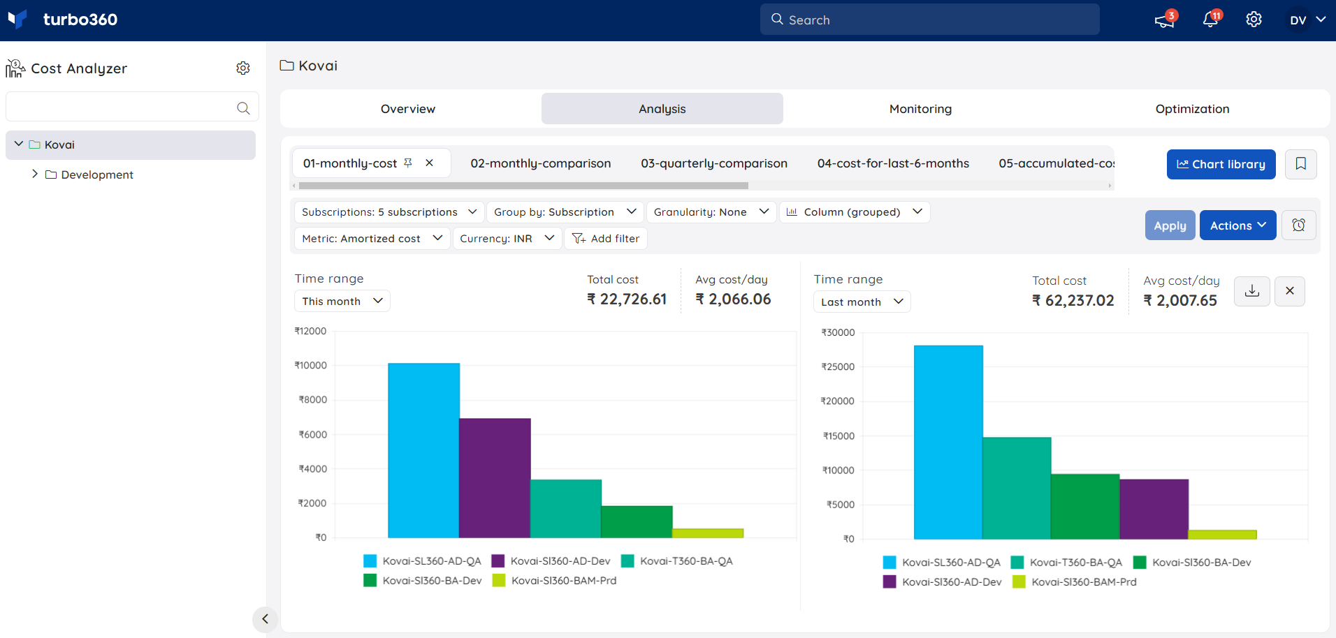1336x638 pixels.
Task: Click the ₹ 22,726.61 total cost value
Action: 627,299
